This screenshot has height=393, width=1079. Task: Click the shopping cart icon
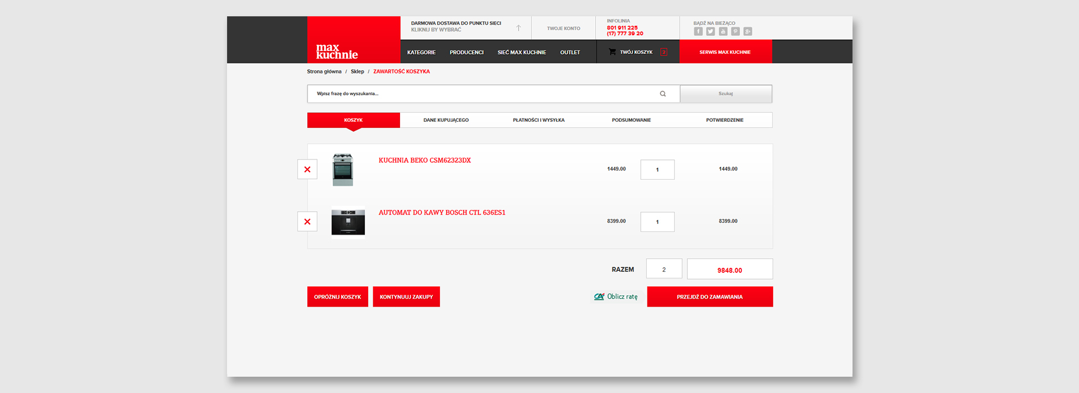tap(612, 52)
